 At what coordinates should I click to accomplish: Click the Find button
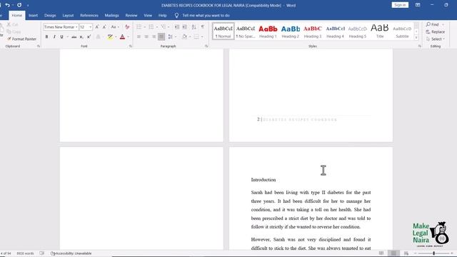click(x=433, y=24)
